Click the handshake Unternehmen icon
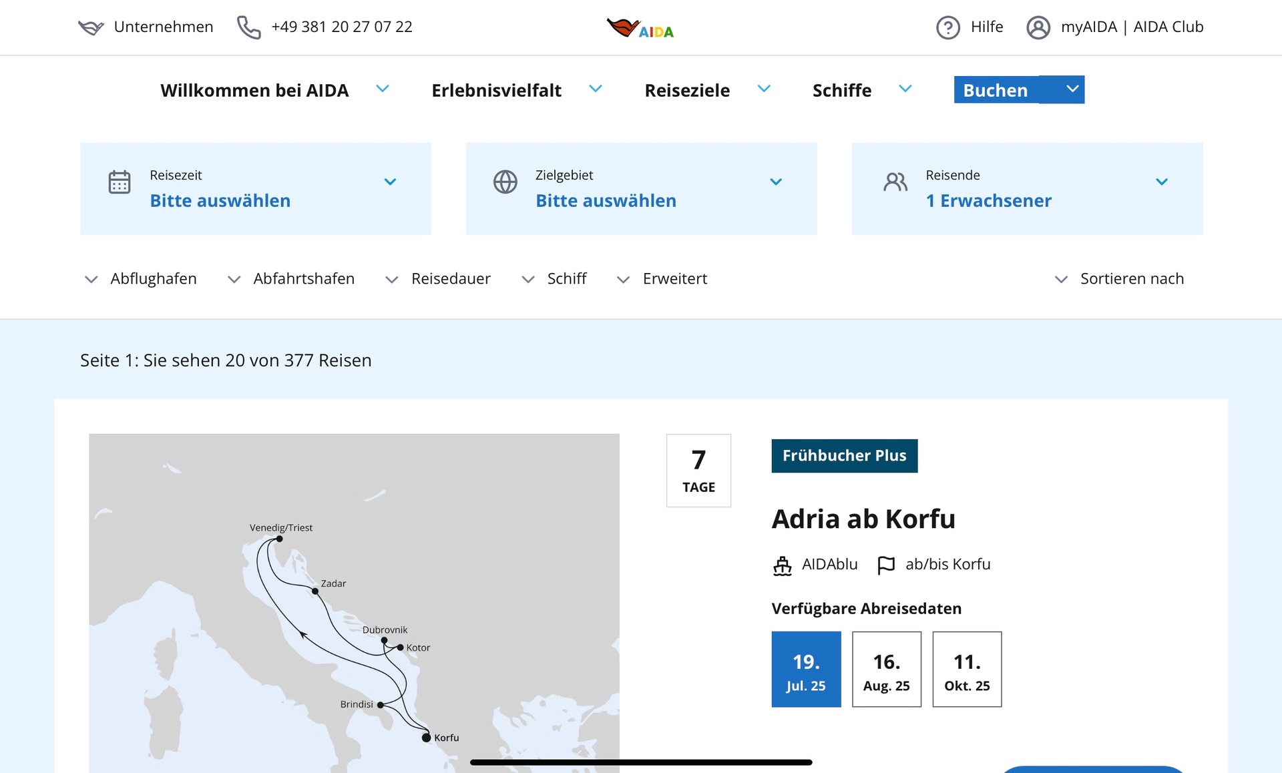 91,27
